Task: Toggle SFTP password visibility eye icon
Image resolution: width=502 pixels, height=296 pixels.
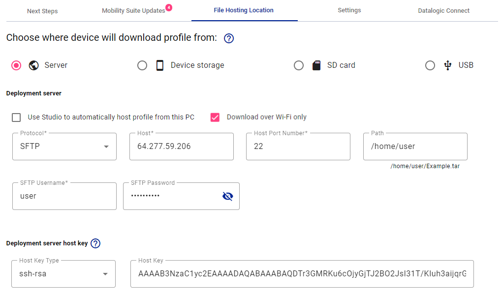Action: pyautogui.click(x=228, y=196)
